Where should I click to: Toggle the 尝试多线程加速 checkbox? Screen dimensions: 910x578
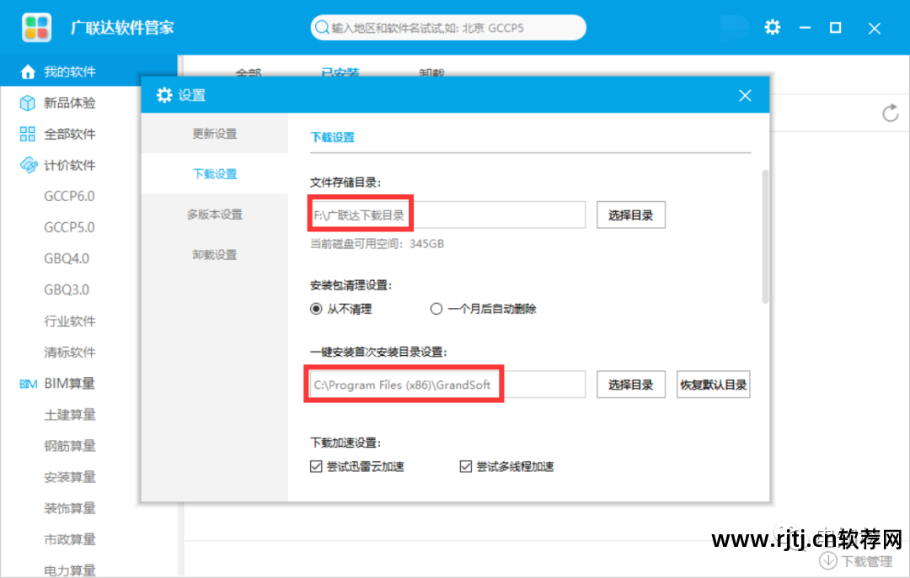point(465,466)
